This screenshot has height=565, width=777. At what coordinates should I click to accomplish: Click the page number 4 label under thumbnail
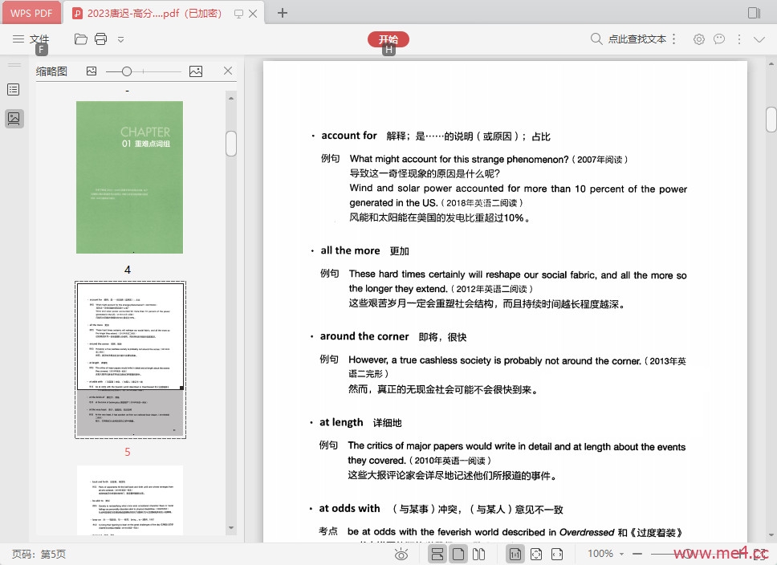(128, 270)
